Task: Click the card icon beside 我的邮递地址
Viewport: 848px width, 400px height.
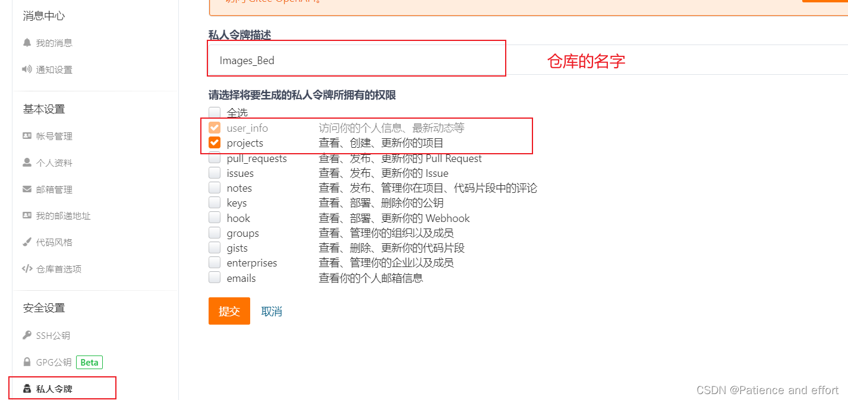Action: (x=27, y=215)
